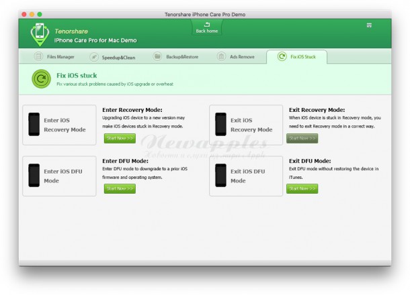Click the Speedup&Clean rocket icon
The width and height of the screenshot is (410, 295).
click(x=94, y=57)
